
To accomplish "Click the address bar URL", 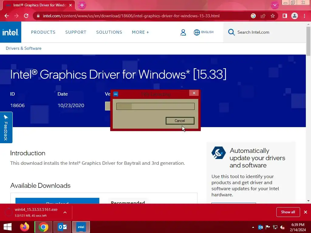I will 131,16.
